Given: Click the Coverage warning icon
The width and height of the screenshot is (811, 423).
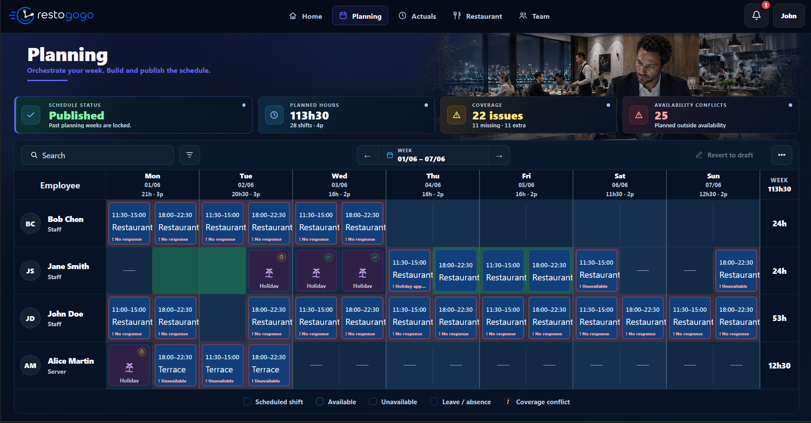Looking at the screenshot, I should (456, 115).
